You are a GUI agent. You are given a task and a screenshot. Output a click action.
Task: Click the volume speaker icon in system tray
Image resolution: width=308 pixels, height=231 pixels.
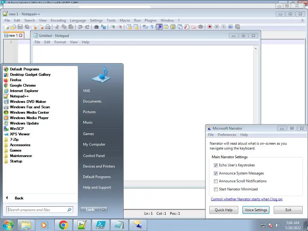point(278,225)
